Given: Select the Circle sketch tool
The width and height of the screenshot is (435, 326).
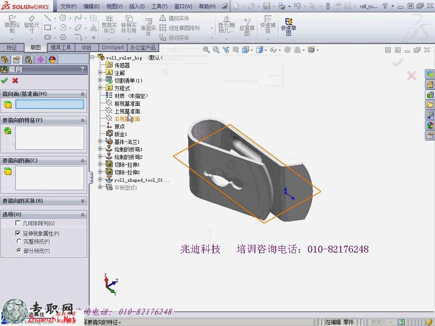Looking at the screenshot, I should (x=63, y=18).
